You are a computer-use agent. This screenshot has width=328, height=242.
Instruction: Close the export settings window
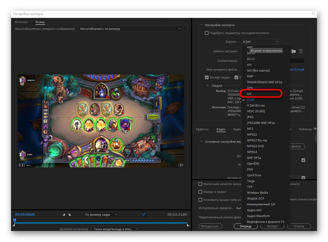point(313,14)
